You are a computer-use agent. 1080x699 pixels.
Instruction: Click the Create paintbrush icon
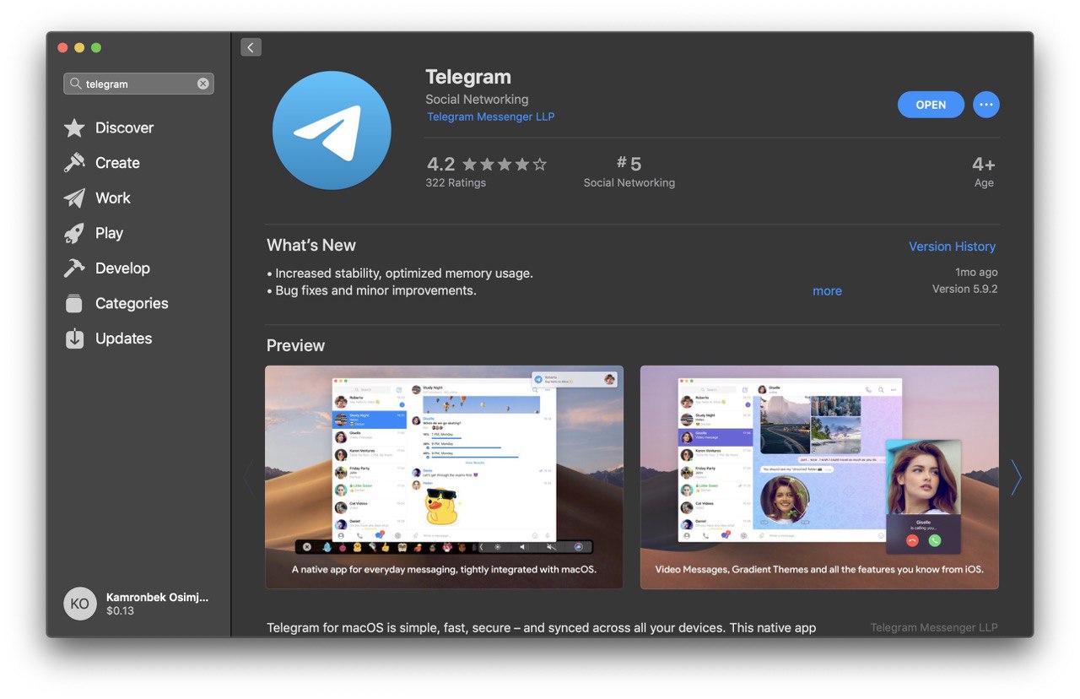tap(74, 163)
